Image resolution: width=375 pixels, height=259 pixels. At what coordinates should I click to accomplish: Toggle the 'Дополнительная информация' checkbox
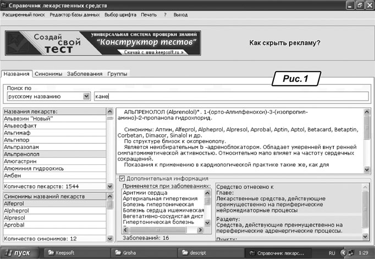tap(122, 179)
